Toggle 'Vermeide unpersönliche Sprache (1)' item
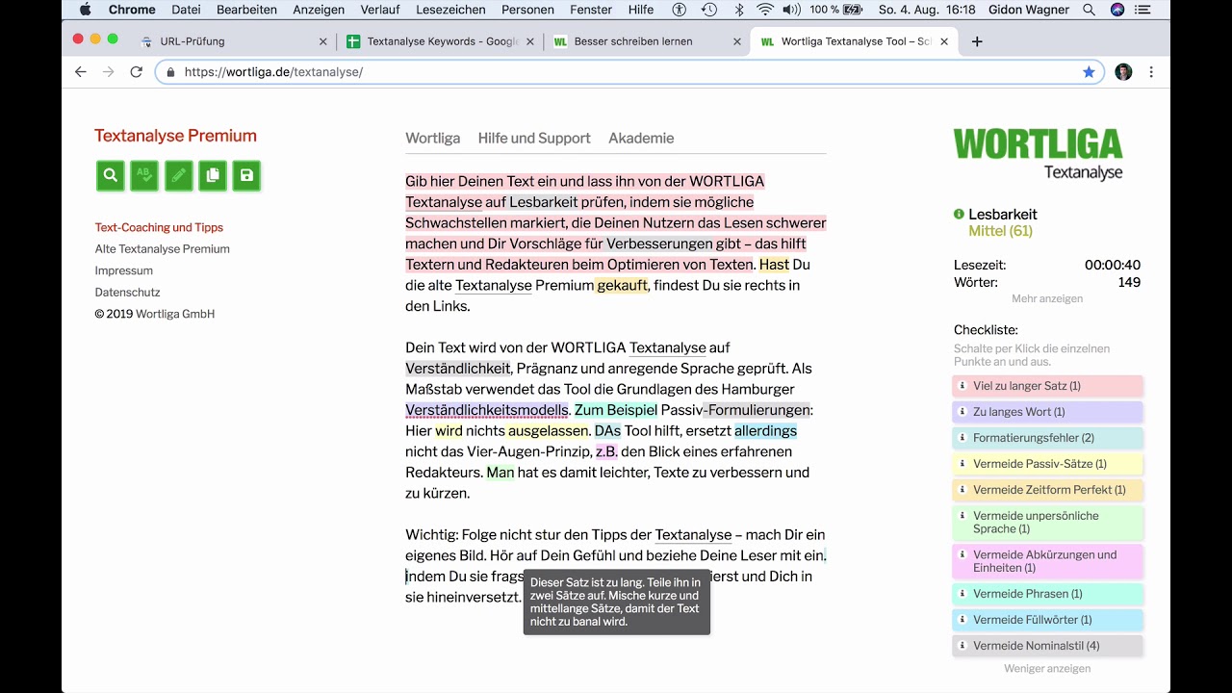This screenshot has height=693, width=1232. click(1047, 523)
